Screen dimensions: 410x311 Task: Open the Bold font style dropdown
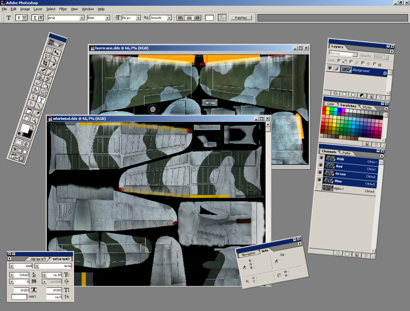pos(107,18)
